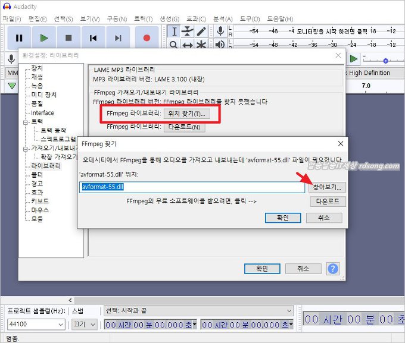Skip to end of track

(x=119, y=38)
